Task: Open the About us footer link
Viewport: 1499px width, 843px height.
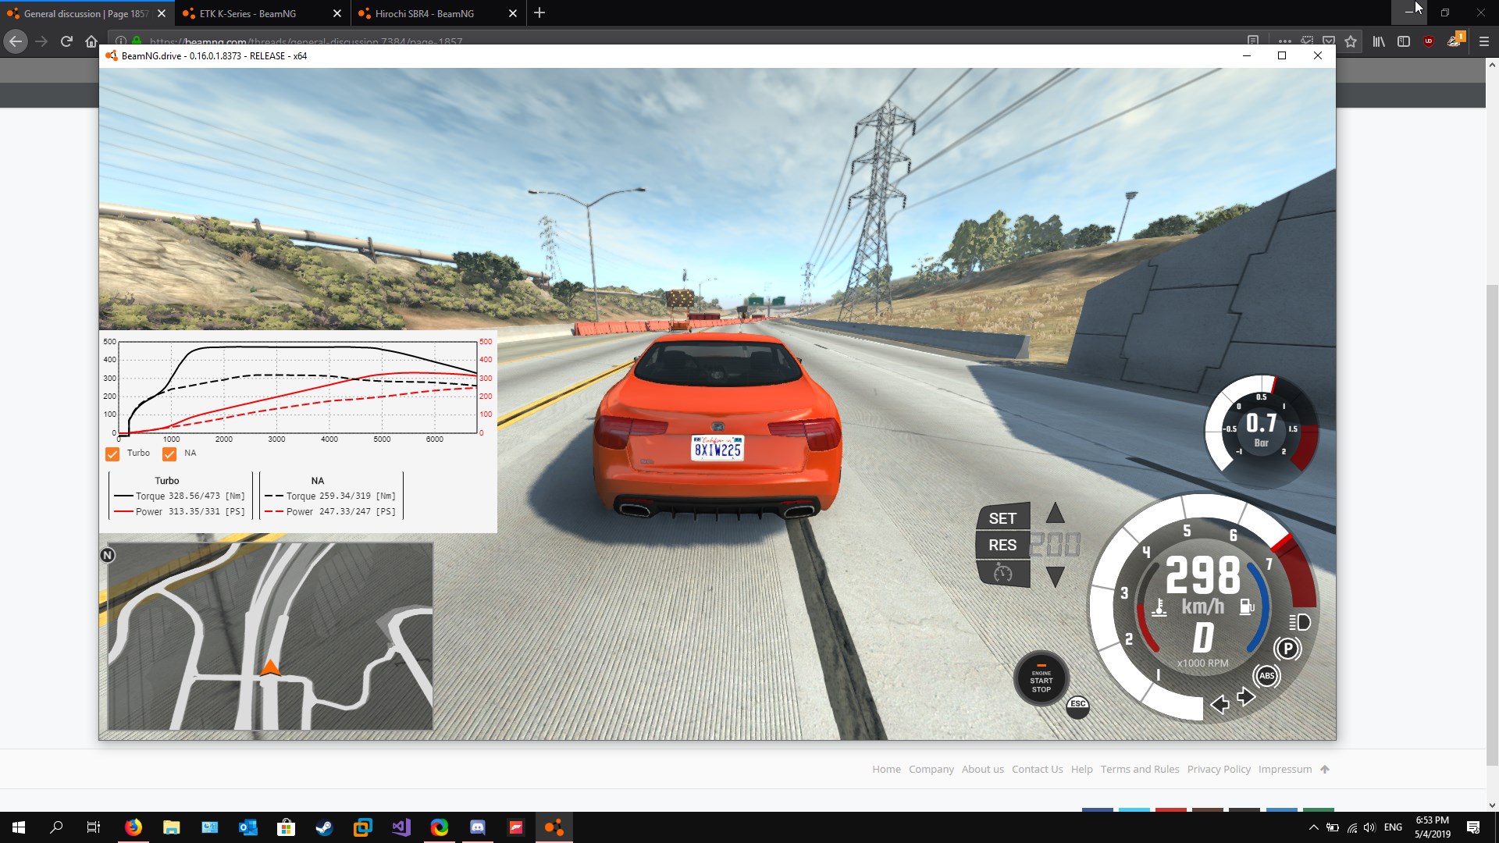Action: pyautogui.click(x=983, y=770)
